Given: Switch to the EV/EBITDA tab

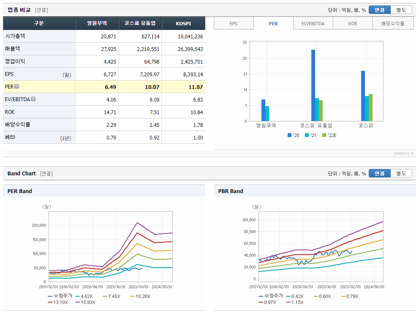Looking at the screenshot, I should click(313, 24).
